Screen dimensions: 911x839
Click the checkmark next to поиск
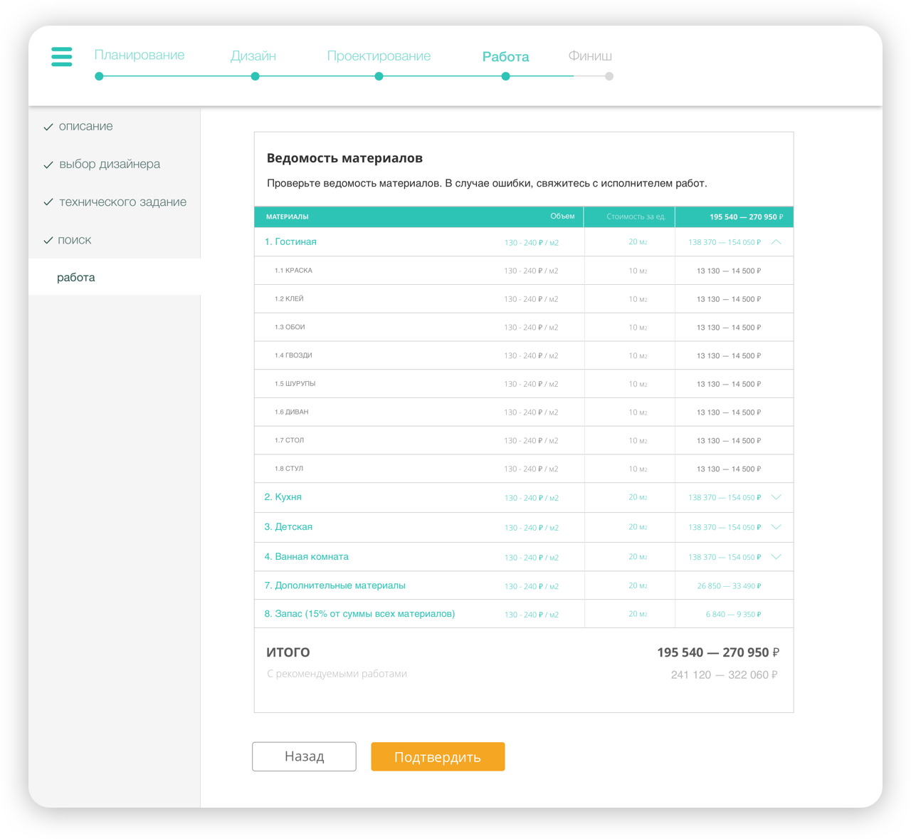coord(48,241)
